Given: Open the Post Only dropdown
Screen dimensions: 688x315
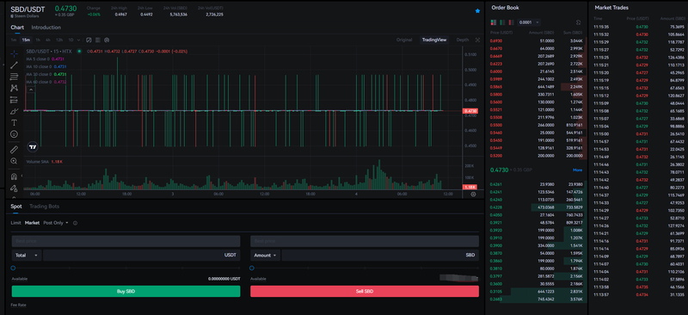Looking at the screenshot, I should (56, 223).
